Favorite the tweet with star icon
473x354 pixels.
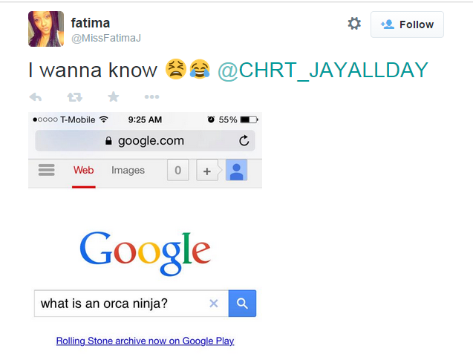pyautogui.click(x=114, y=96)
